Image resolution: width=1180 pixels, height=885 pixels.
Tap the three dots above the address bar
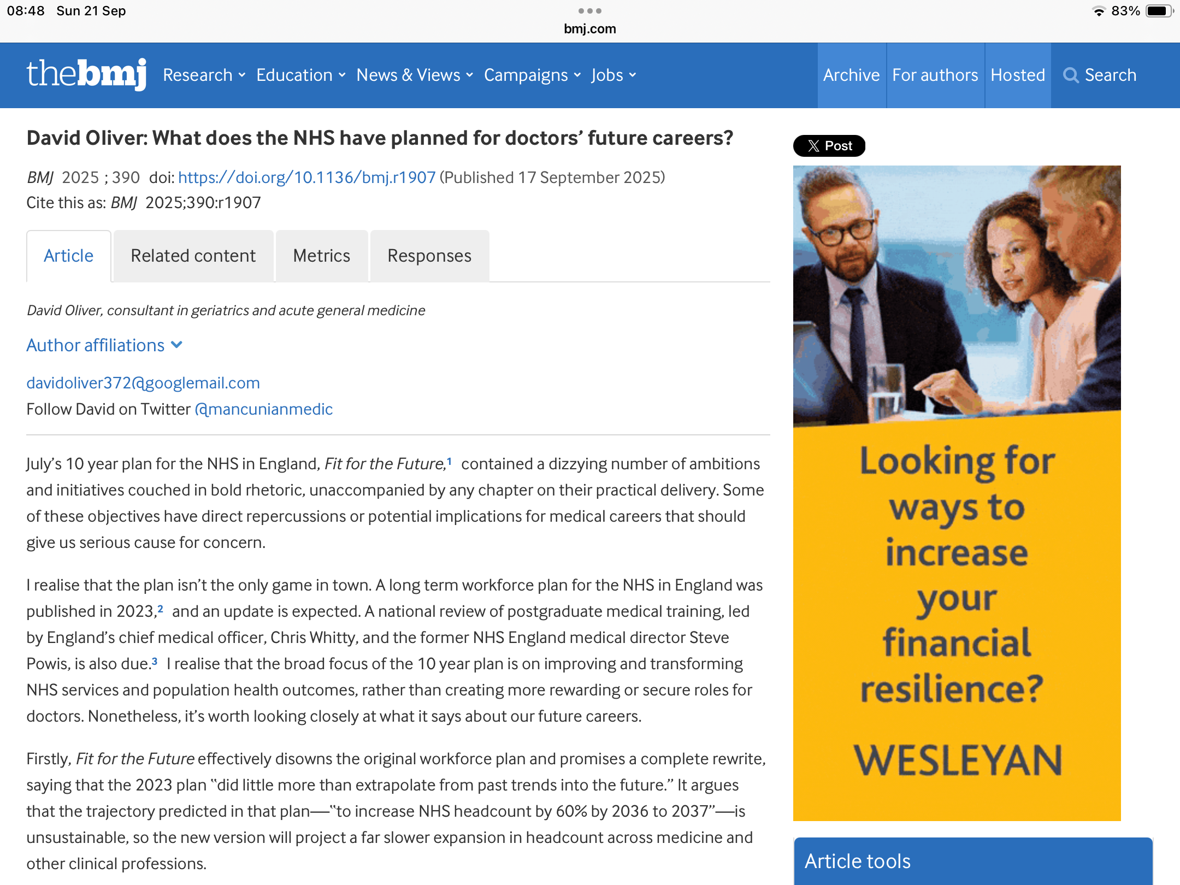[x=590, y=11]
